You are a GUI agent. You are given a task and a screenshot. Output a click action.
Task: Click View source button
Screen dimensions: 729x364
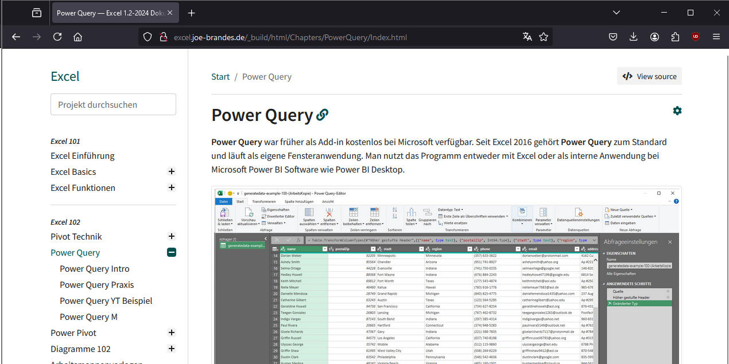[649, 76]
